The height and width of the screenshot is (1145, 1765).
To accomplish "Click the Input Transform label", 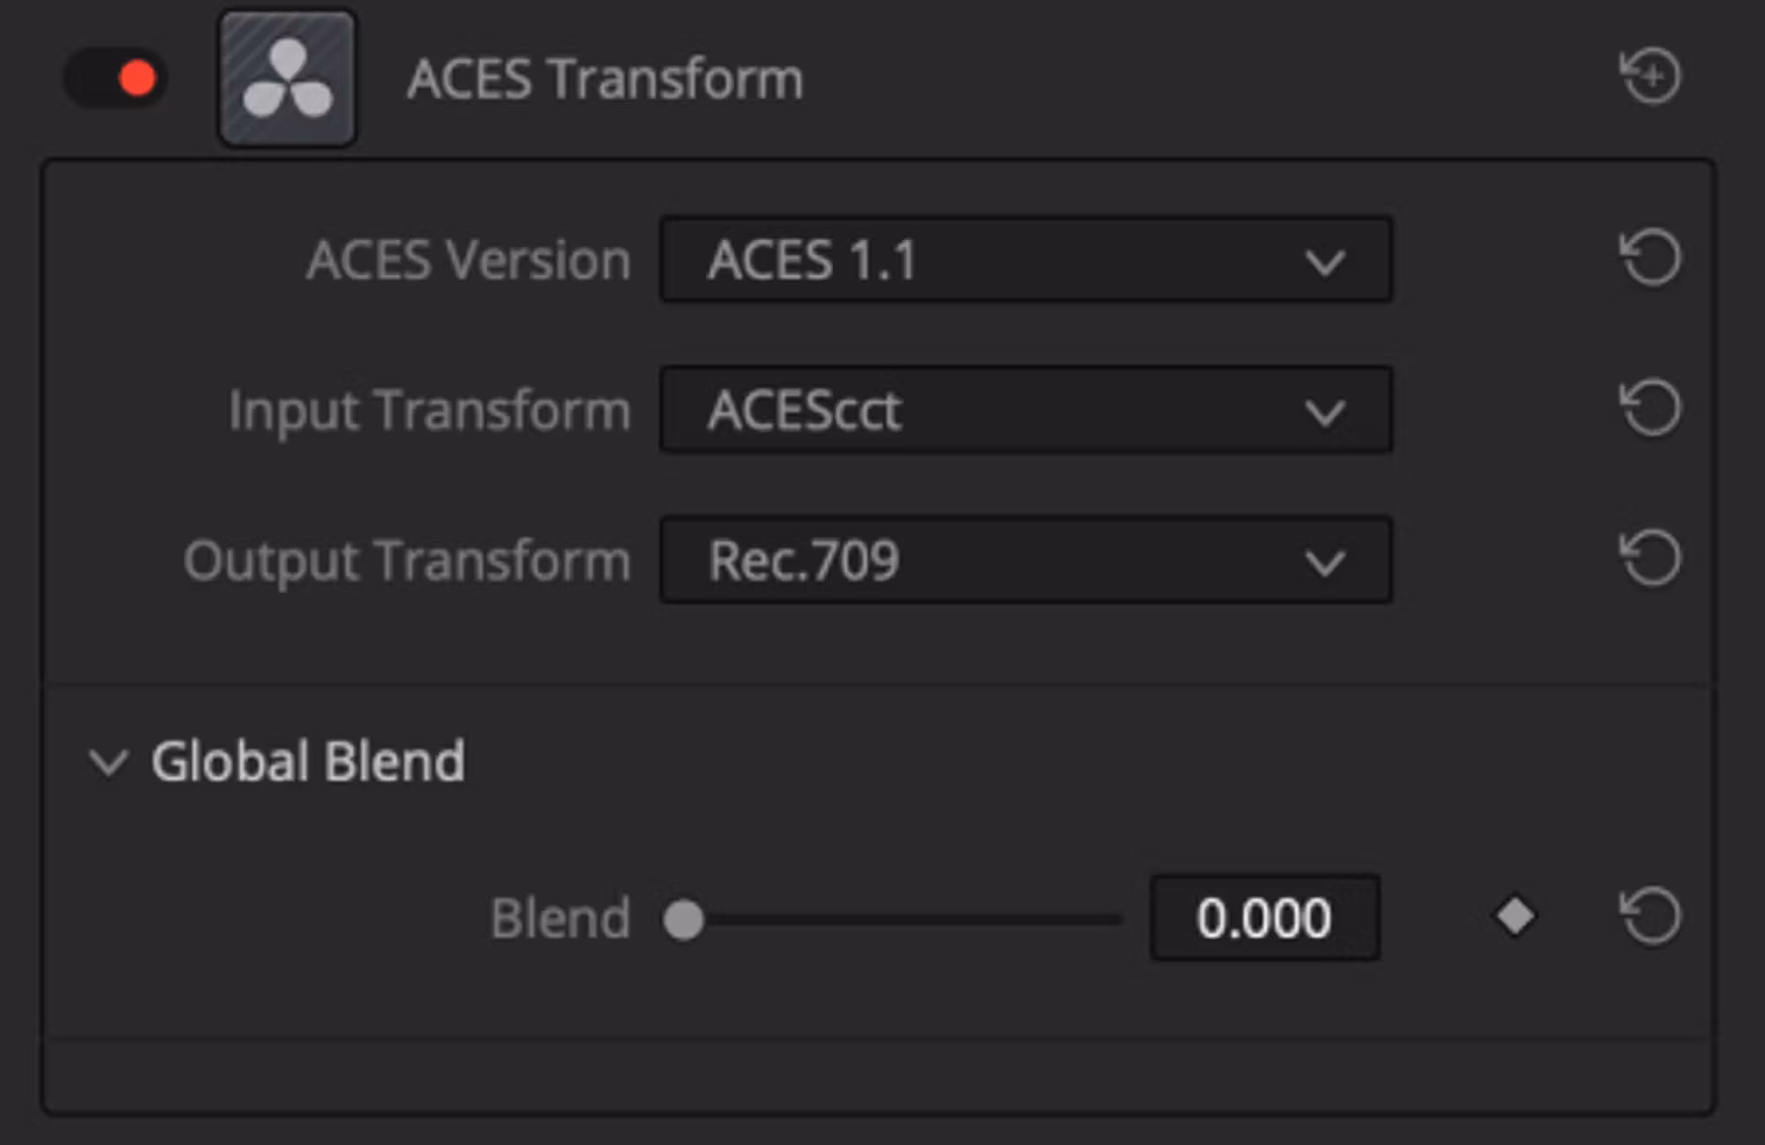I will pyautogui.click(x=430, y=412).
